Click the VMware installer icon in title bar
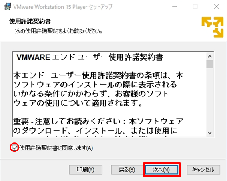 point(7,7)
